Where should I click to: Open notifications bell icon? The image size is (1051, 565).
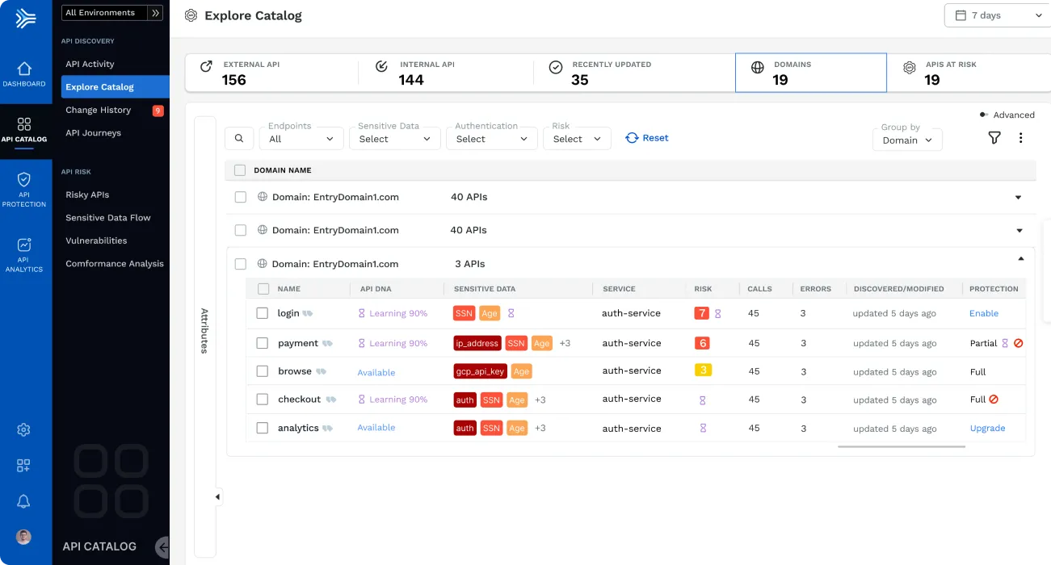point(23,502)
